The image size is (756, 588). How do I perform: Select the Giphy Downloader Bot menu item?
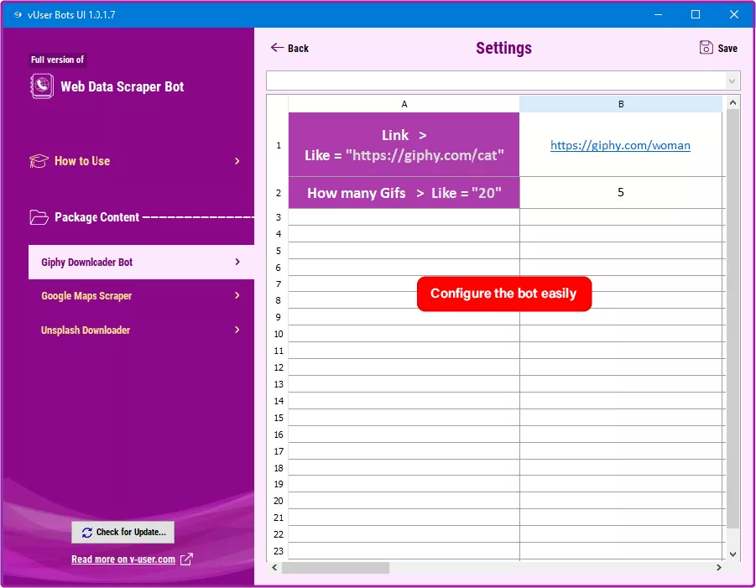[141, 263]
